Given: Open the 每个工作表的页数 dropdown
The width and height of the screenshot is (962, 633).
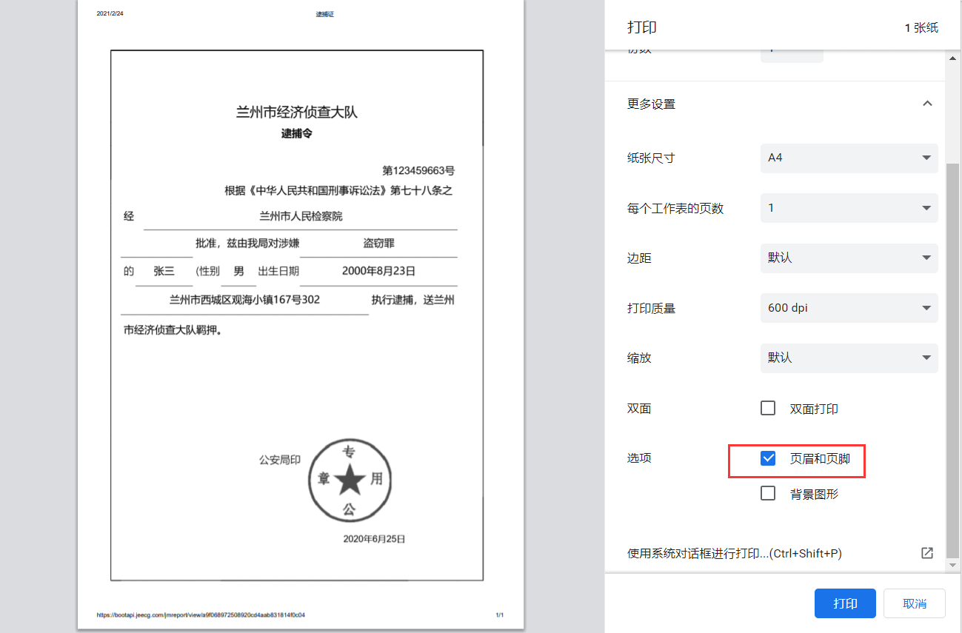Looking at the screenshot, I should click(x=849, y=207).
